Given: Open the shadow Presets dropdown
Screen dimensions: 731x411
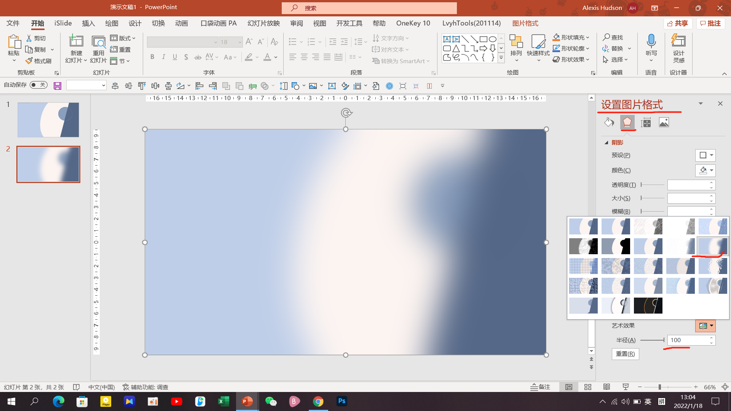Looking at the screenshot, I should (705, 155).
